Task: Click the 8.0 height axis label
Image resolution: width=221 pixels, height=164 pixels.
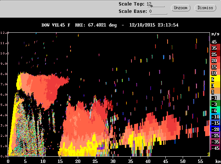Action: click(4, 74)
